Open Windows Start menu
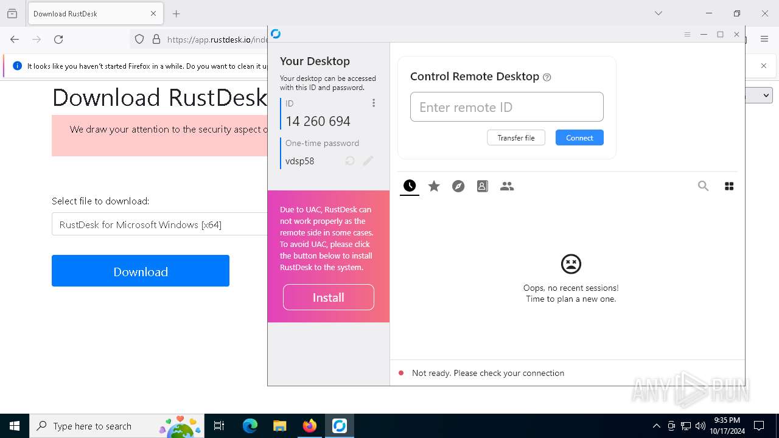 coord(15,426)
